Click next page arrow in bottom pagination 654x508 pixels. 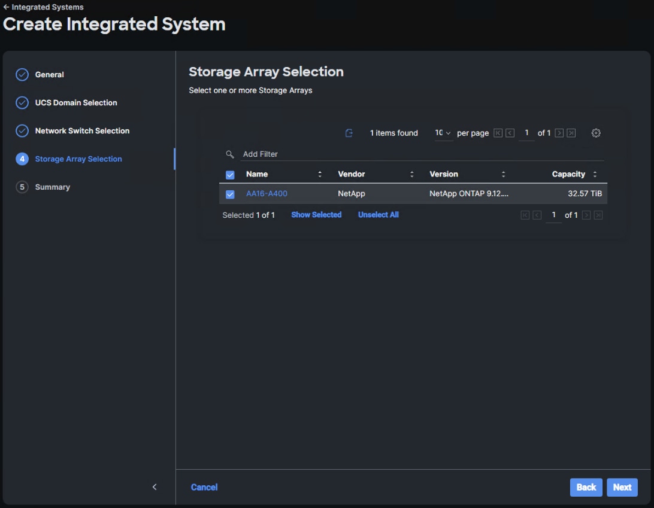[586, 215]
